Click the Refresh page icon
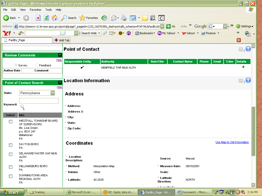 click(46, 18)
